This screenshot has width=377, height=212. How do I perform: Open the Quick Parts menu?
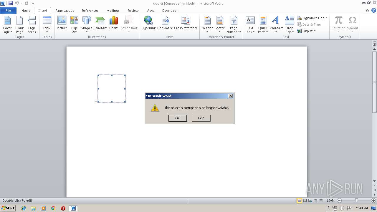[263, 25]
